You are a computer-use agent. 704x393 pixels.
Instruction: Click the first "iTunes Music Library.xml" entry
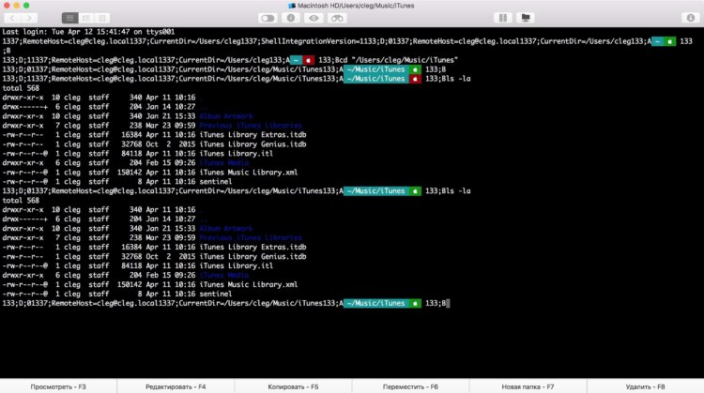coord(249,173)
